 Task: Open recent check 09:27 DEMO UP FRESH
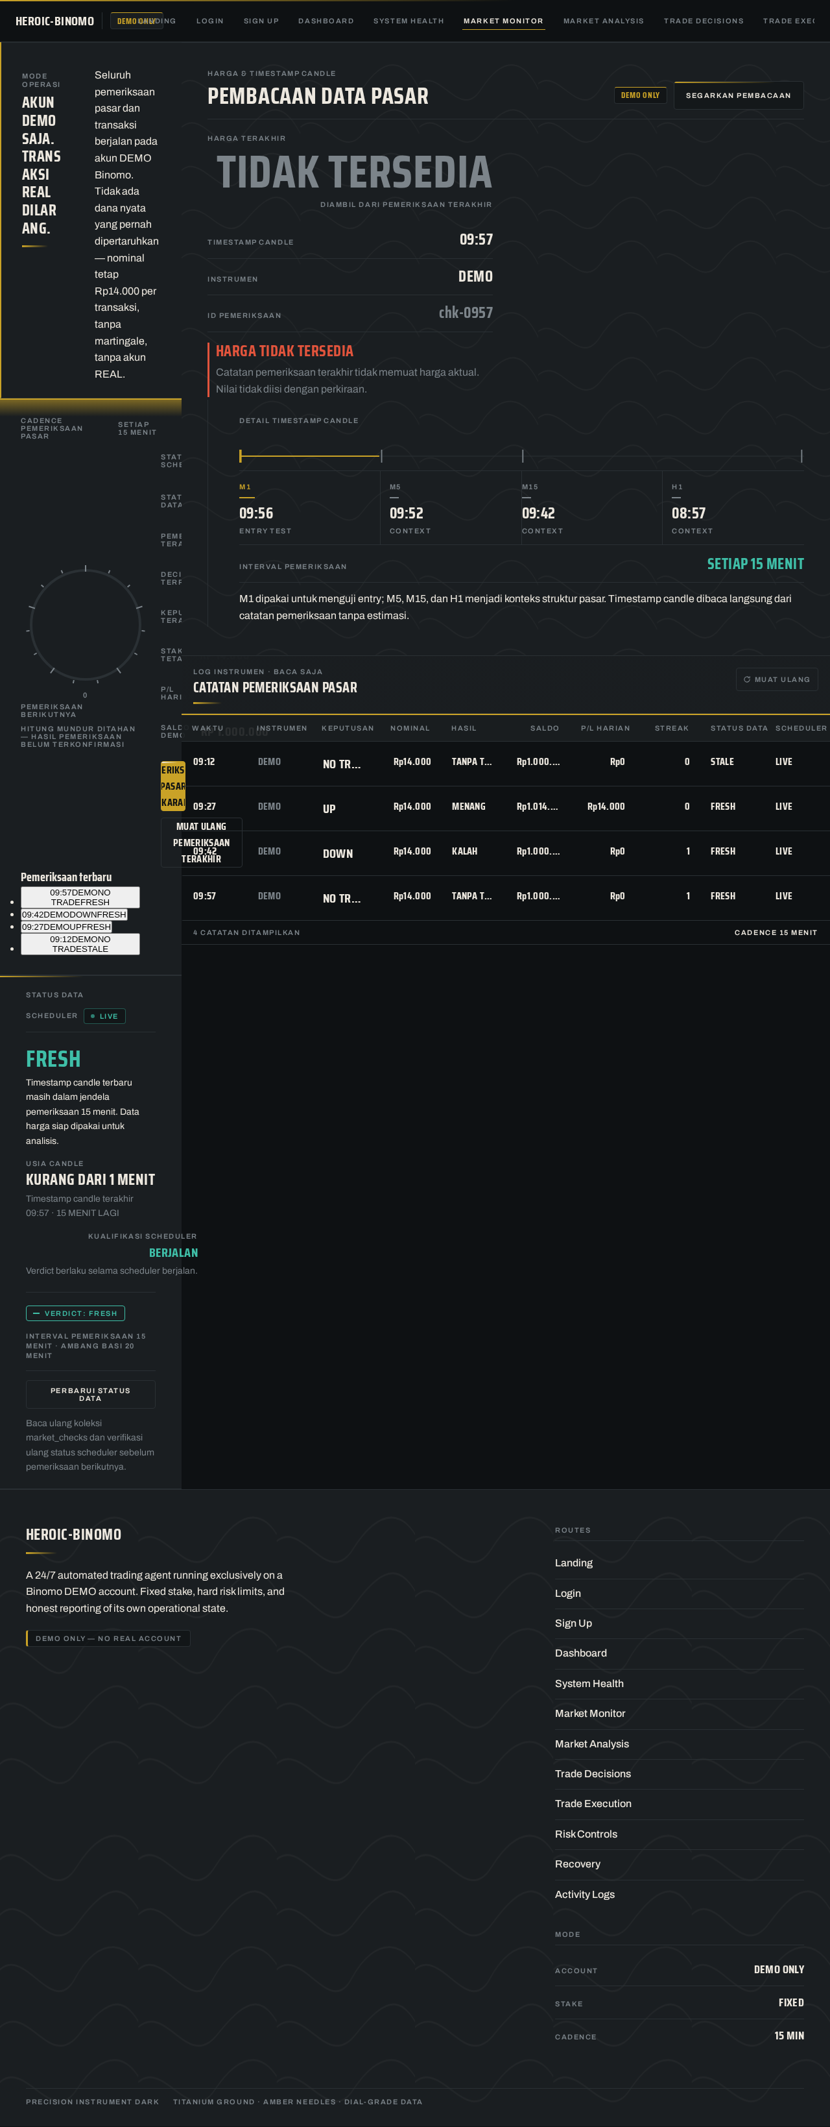66,927
